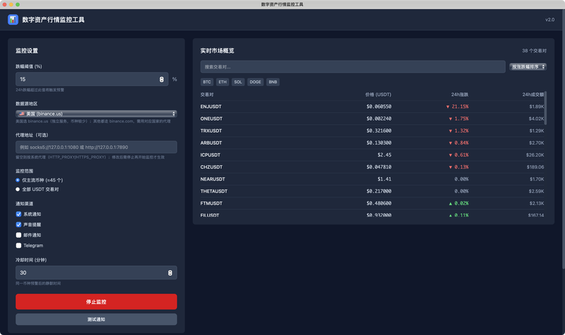
Task: Click 24h成交额 column header
Action: (x=533, y=95)
